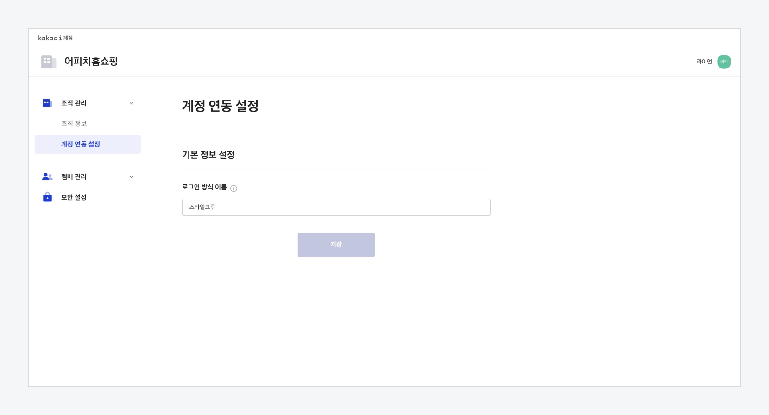The width and height of the screenshot is (769, 415).
Task: Select 계정 연동 설정 in the sidebar
Action: [81, 144]
